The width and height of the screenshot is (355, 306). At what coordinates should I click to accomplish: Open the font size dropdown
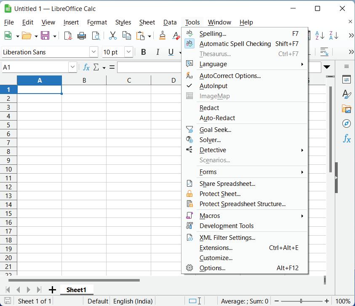(128, 52)
